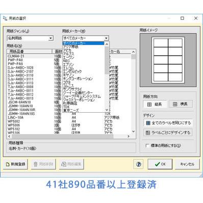Click paper list vertical scrollbar up arrow
This screenshot has width=203, height=203.
tap(133, 52)
